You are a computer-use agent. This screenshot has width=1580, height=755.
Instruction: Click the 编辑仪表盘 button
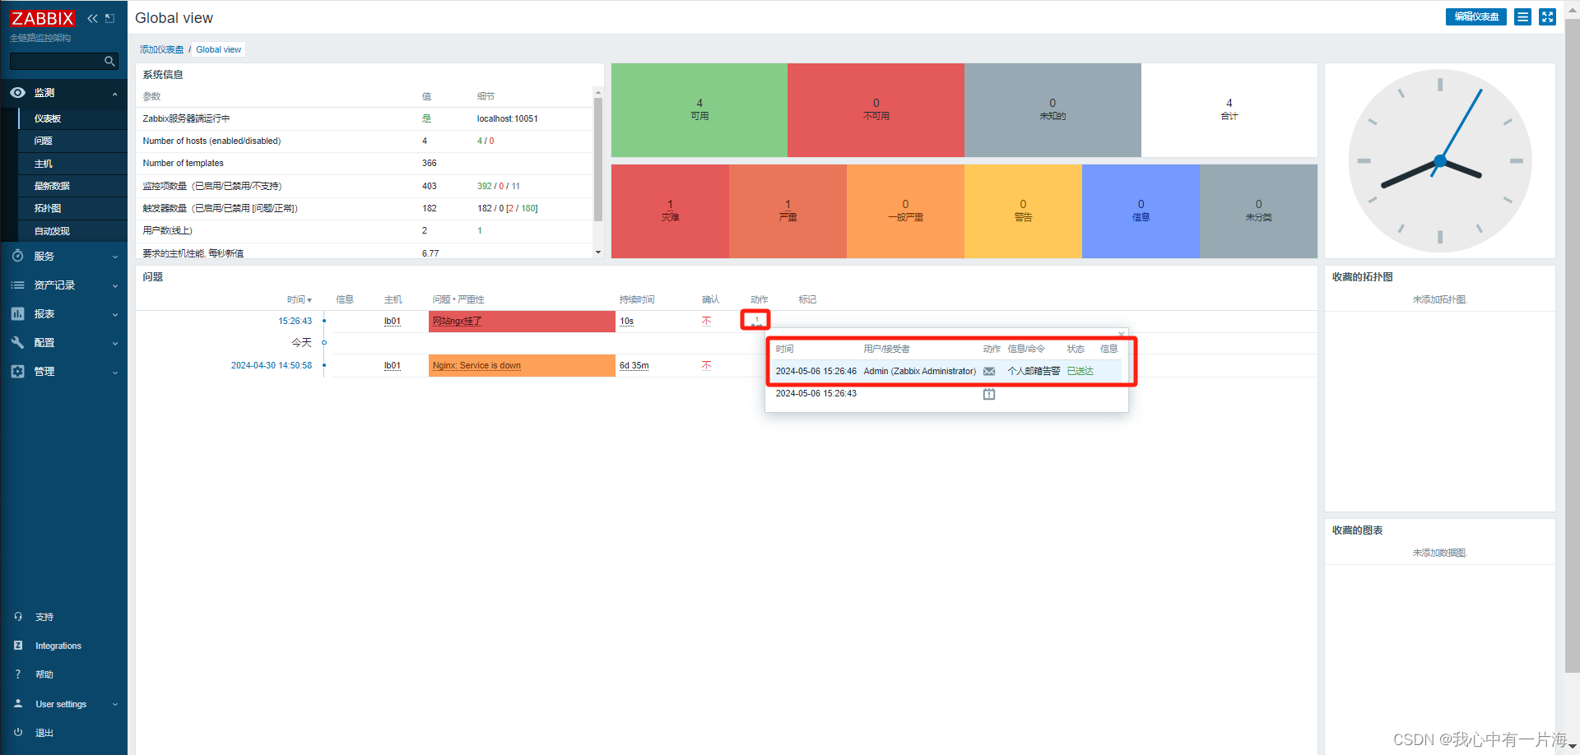click(1476, 17)
